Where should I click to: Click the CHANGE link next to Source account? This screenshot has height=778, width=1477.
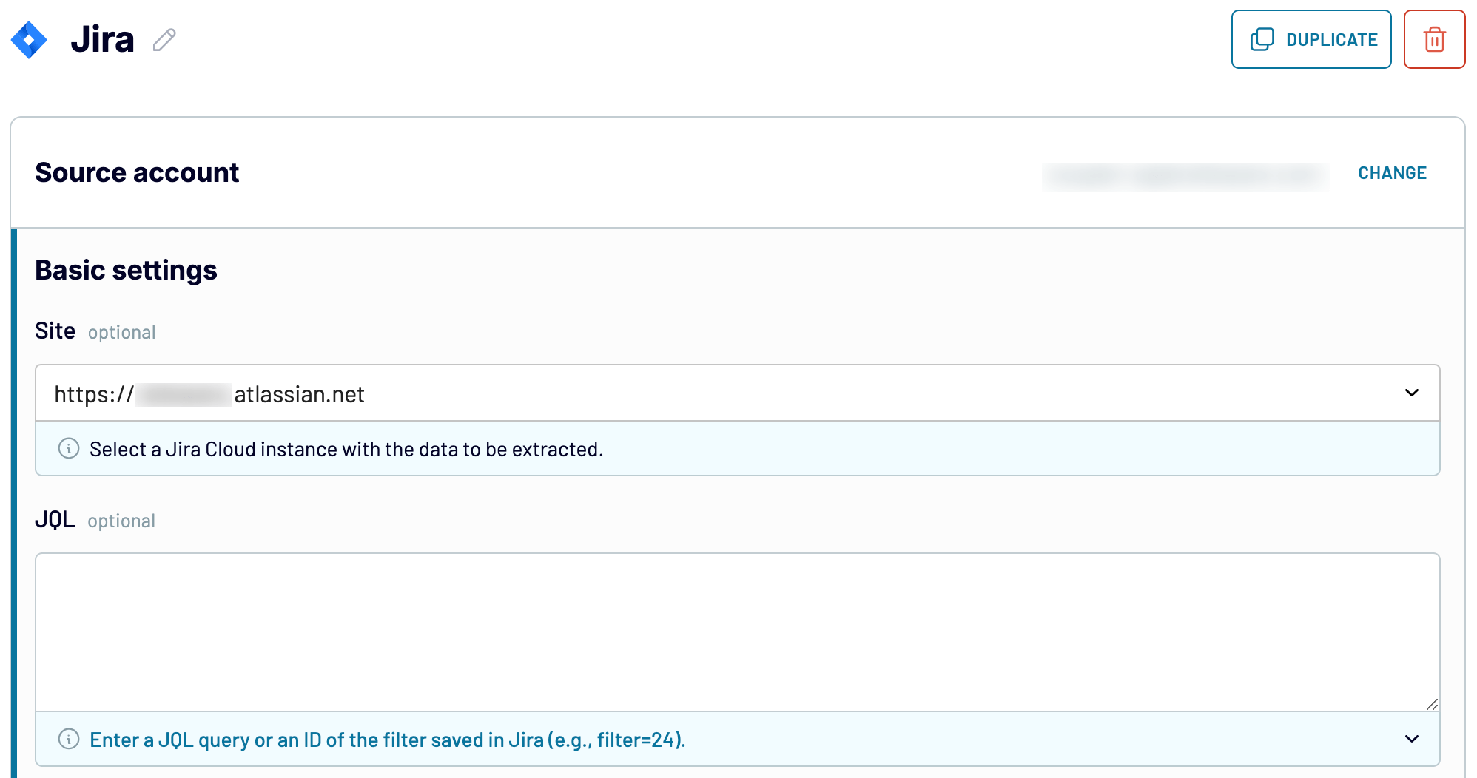[1392, 172]
